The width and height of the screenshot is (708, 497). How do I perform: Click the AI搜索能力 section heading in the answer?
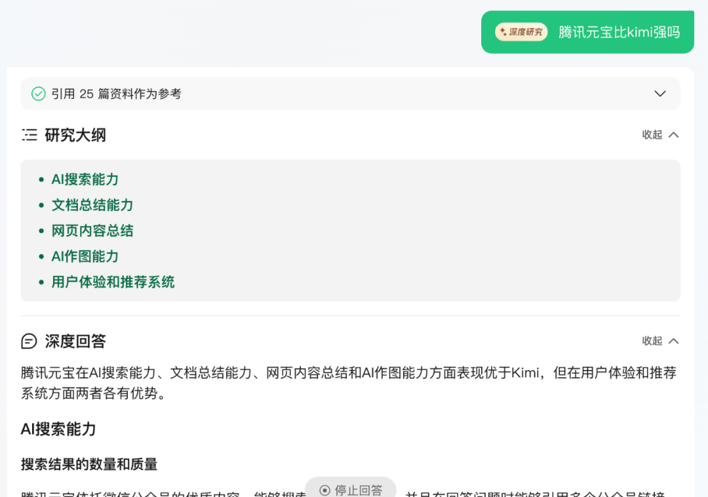(58, 429)
